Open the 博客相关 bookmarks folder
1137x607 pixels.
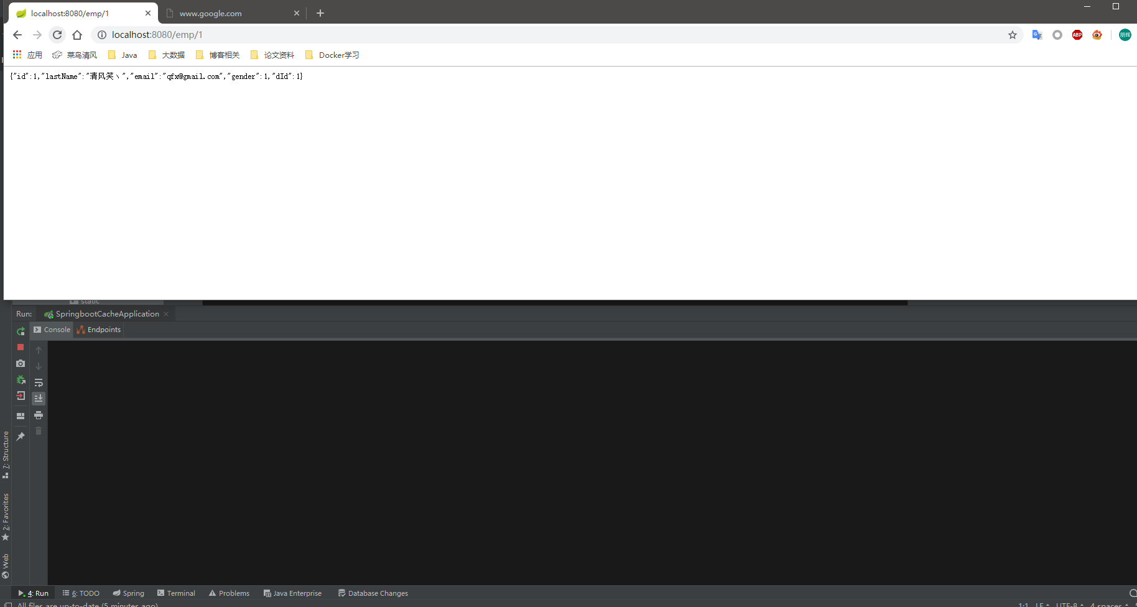click(218, 55)
